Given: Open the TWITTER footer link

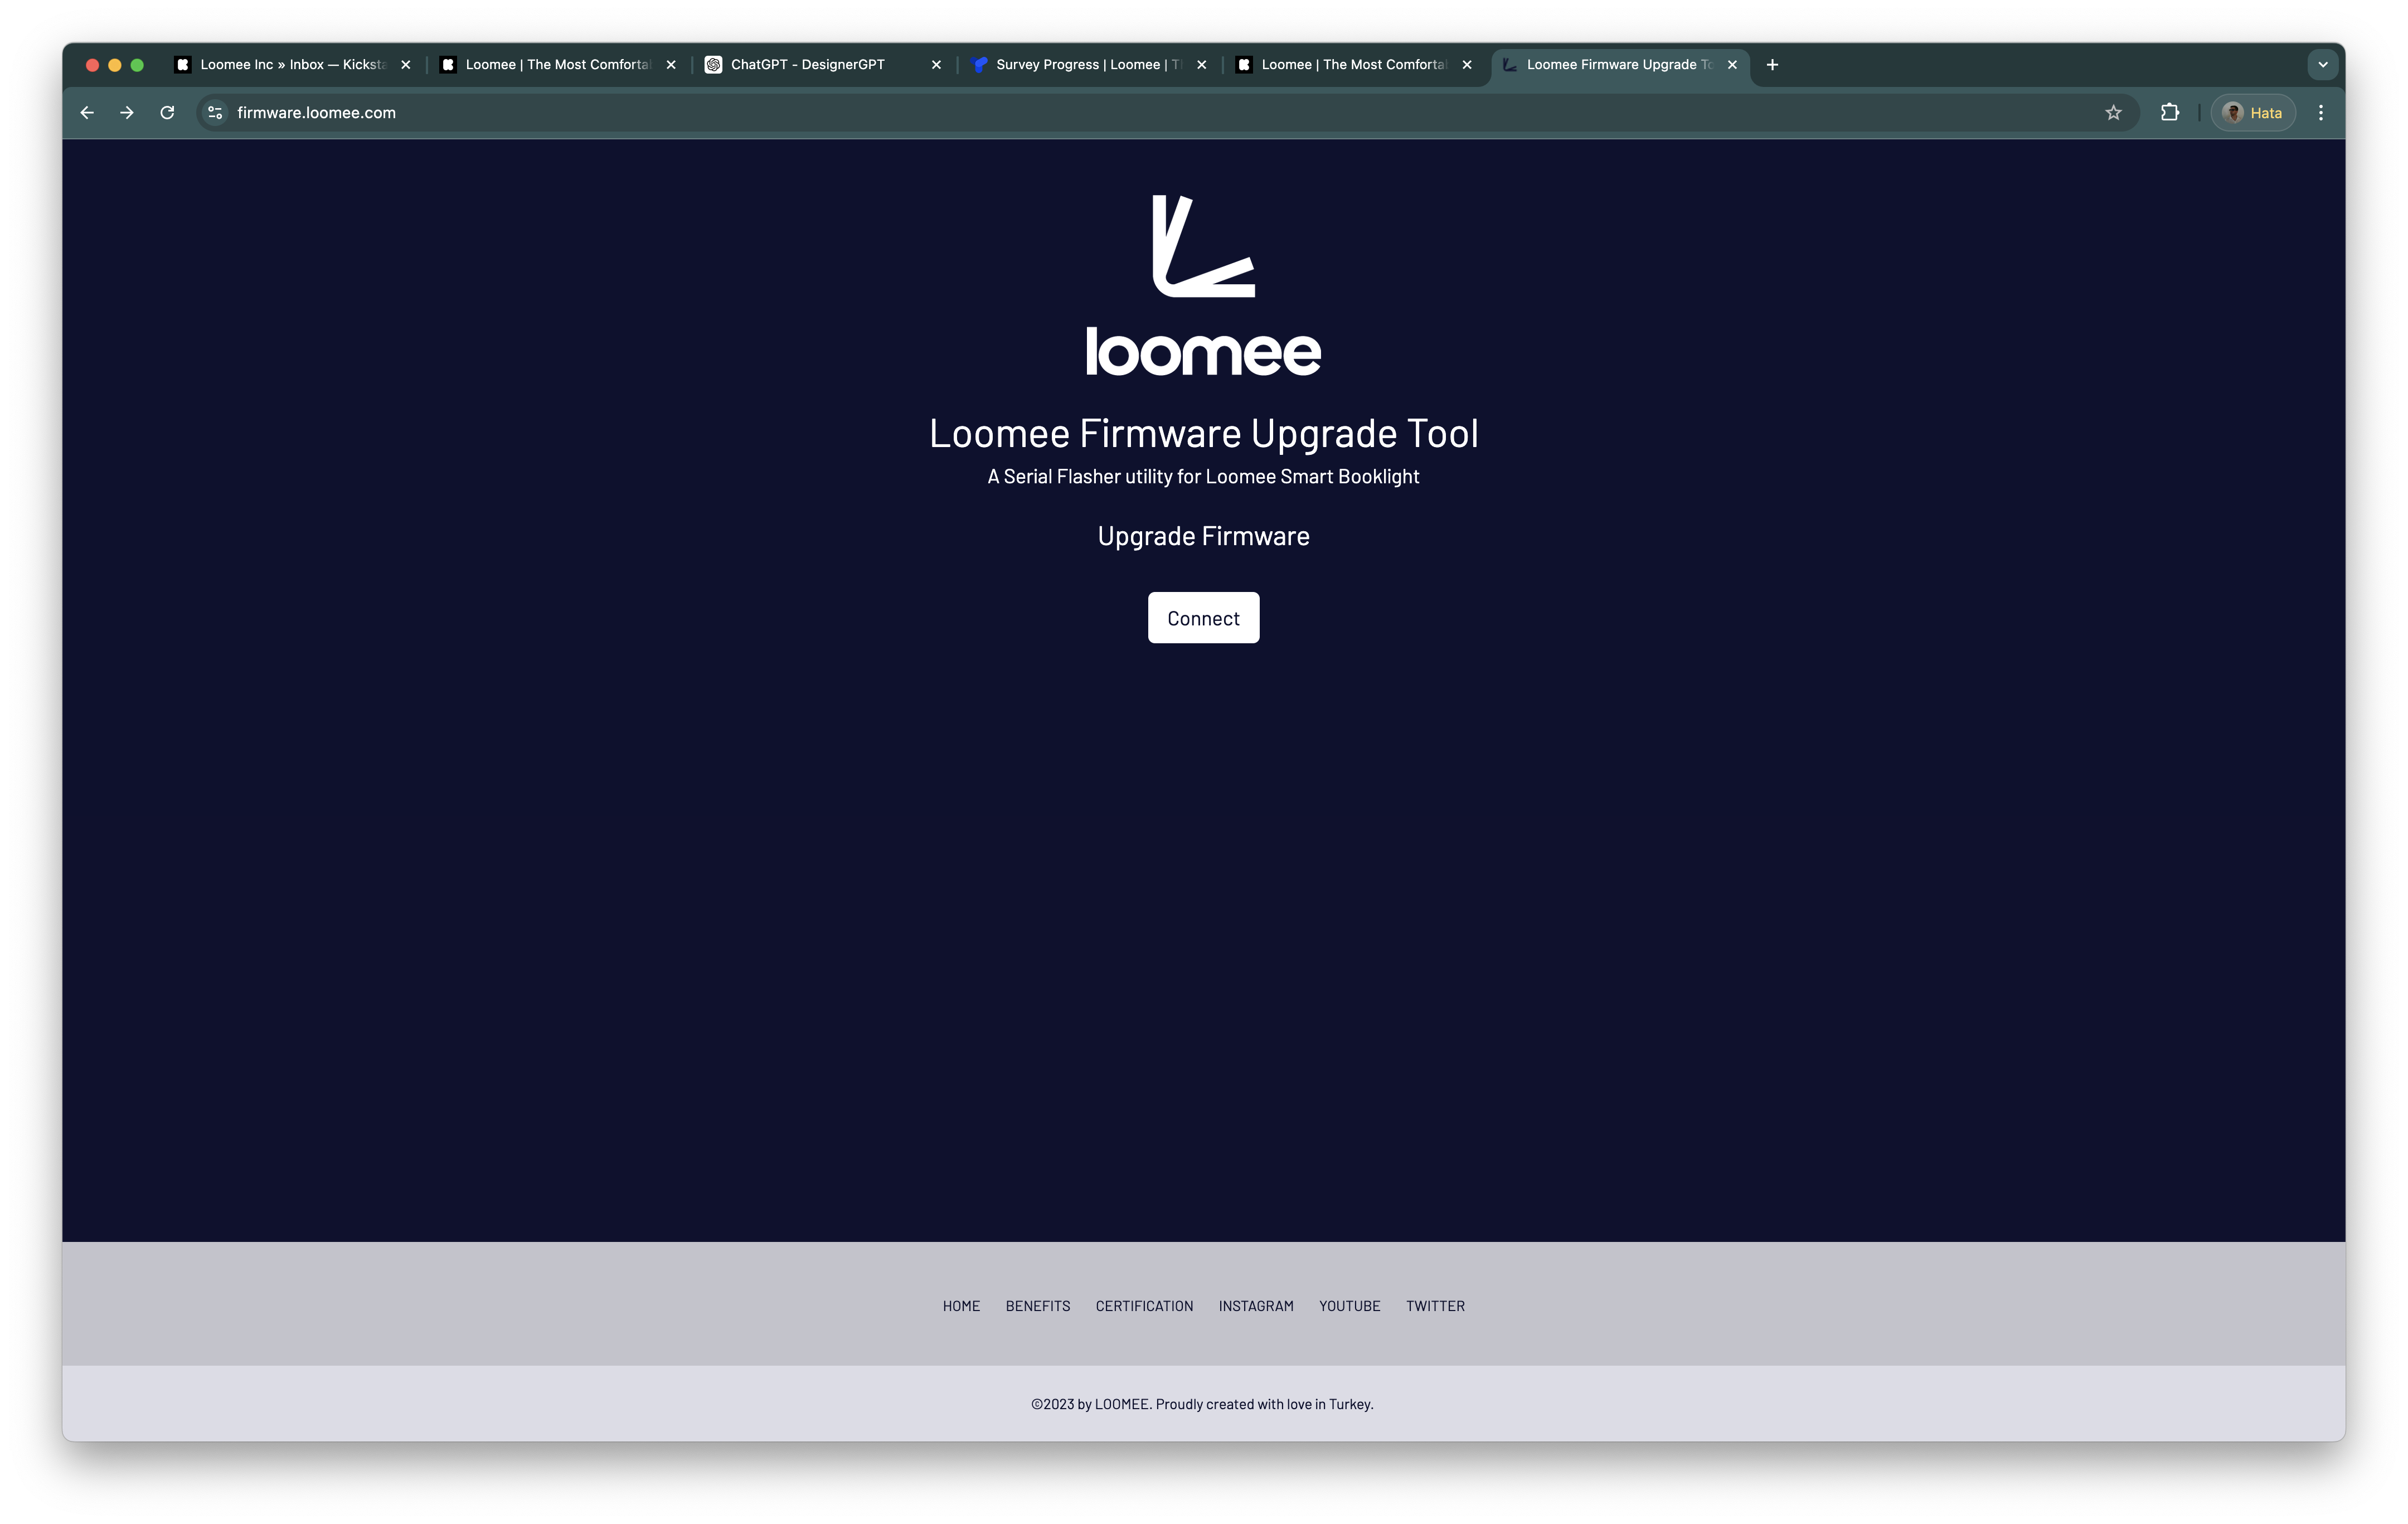Looking at the screenshot, I should click(1435, 1306).
